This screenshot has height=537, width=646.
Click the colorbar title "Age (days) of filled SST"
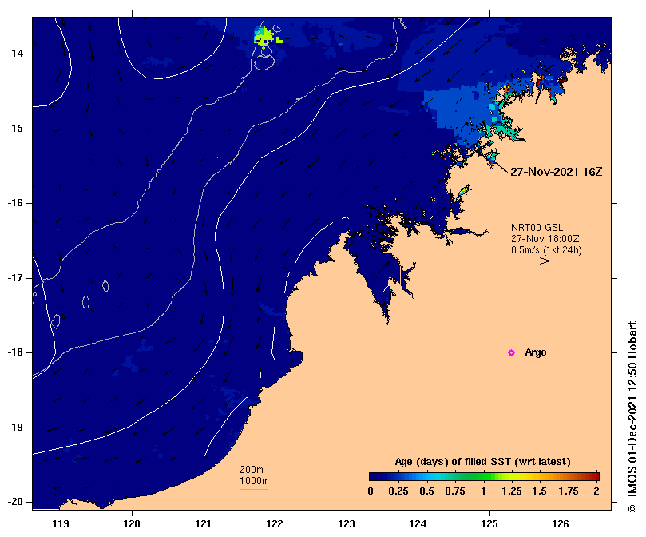(484, 462)
